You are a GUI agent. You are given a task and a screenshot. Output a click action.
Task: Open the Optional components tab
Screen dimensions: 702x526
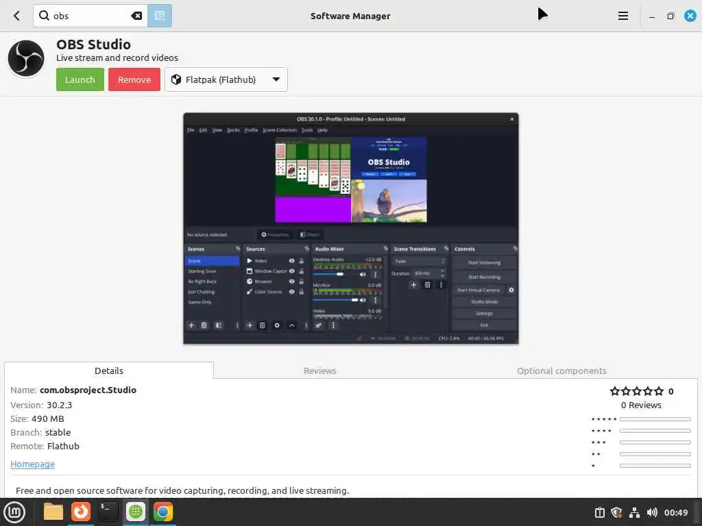pyautogui.click(x=561, y=371)
